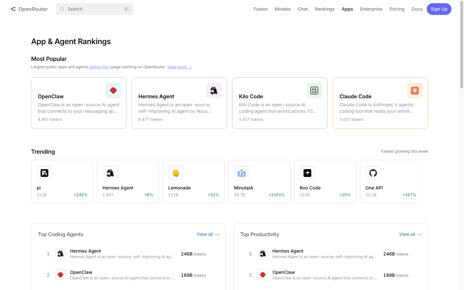Viewport: 464px width, 290px height.
Task: Click "View all" for Top Productivity
Action: [x=410, y=234]
